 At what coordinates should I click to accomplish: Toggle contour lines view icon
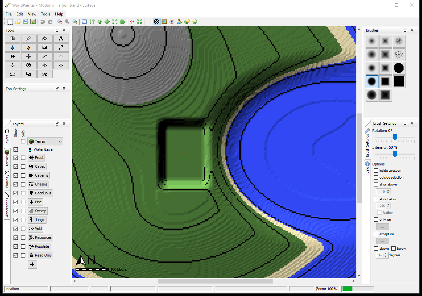[x=157, y=22]
